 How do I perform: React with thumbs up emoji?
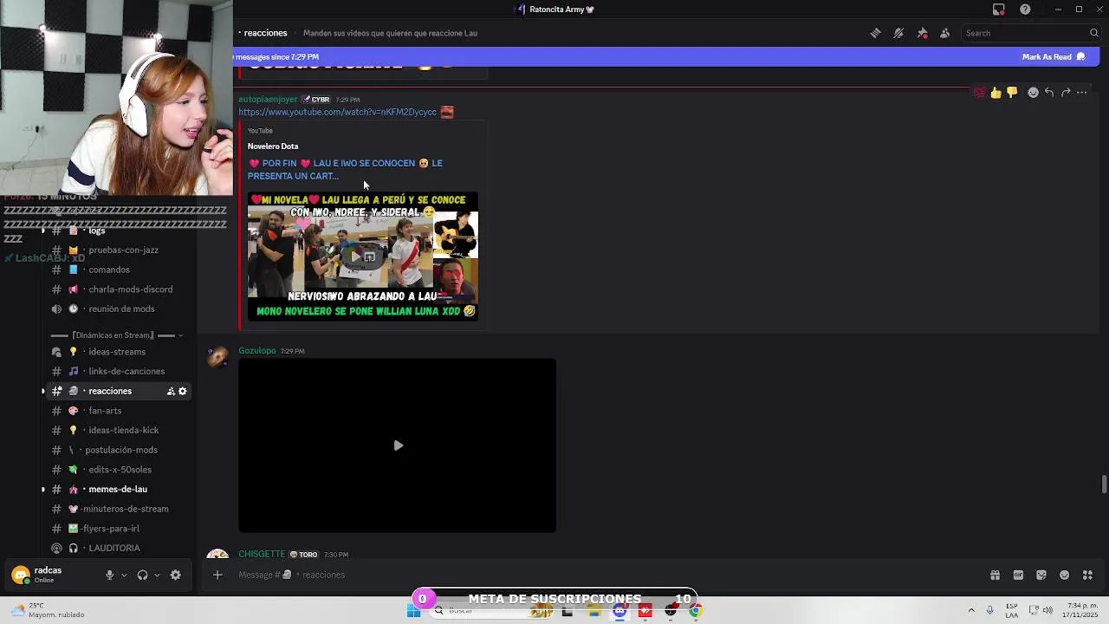996,93
